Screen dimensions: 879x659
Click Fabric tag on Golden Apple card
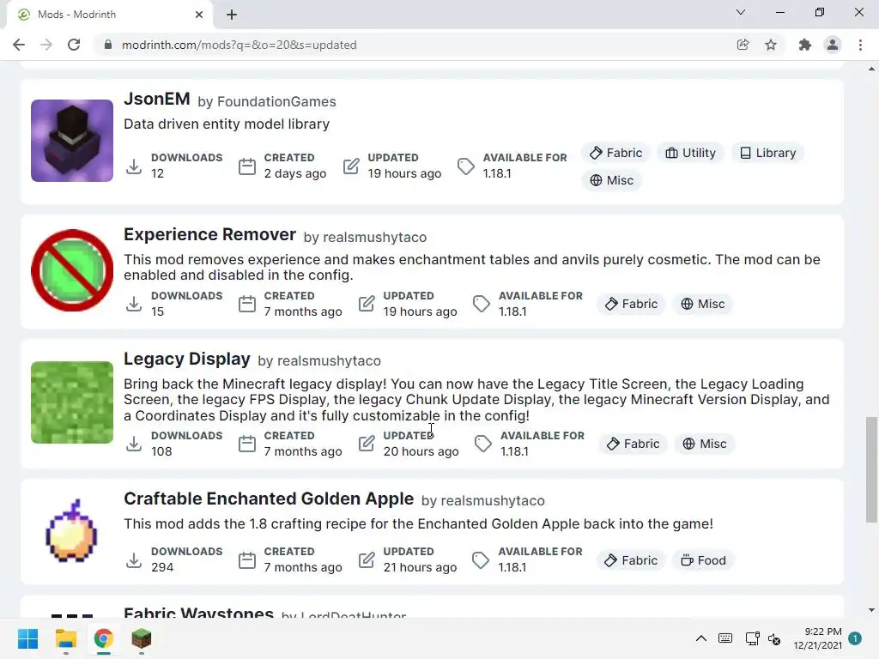[x=631, y=560]
